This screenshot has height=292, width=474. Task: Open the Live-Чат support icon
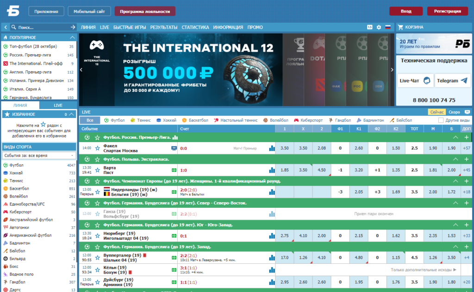coord(427,81)
